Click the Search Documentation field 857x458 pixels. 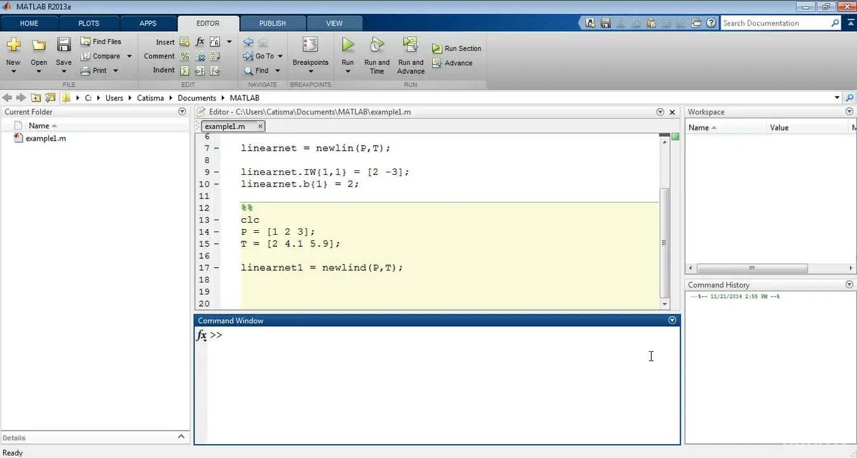777,23
